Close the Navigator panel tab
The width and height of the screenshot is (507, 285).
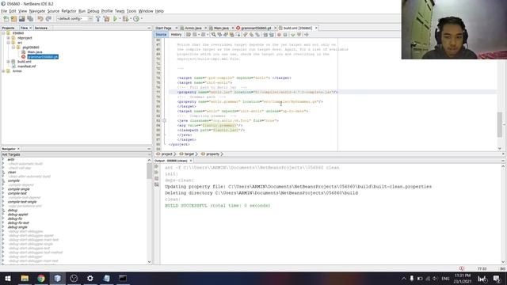(18, 149)
